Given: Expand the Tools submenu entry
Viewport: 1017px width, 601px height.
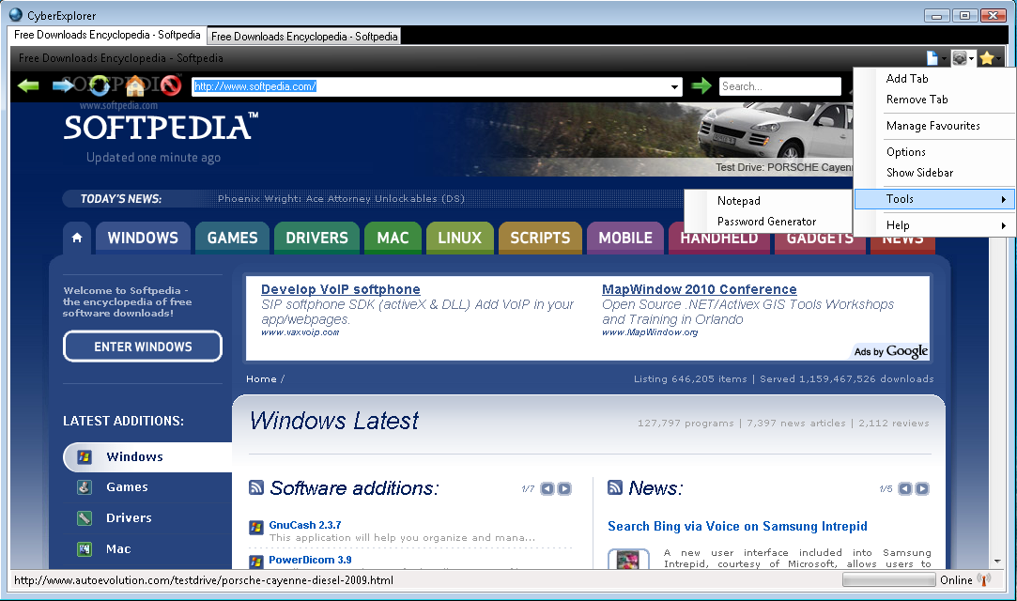Looking at the screenshot, I should click(x=934, y=199).
